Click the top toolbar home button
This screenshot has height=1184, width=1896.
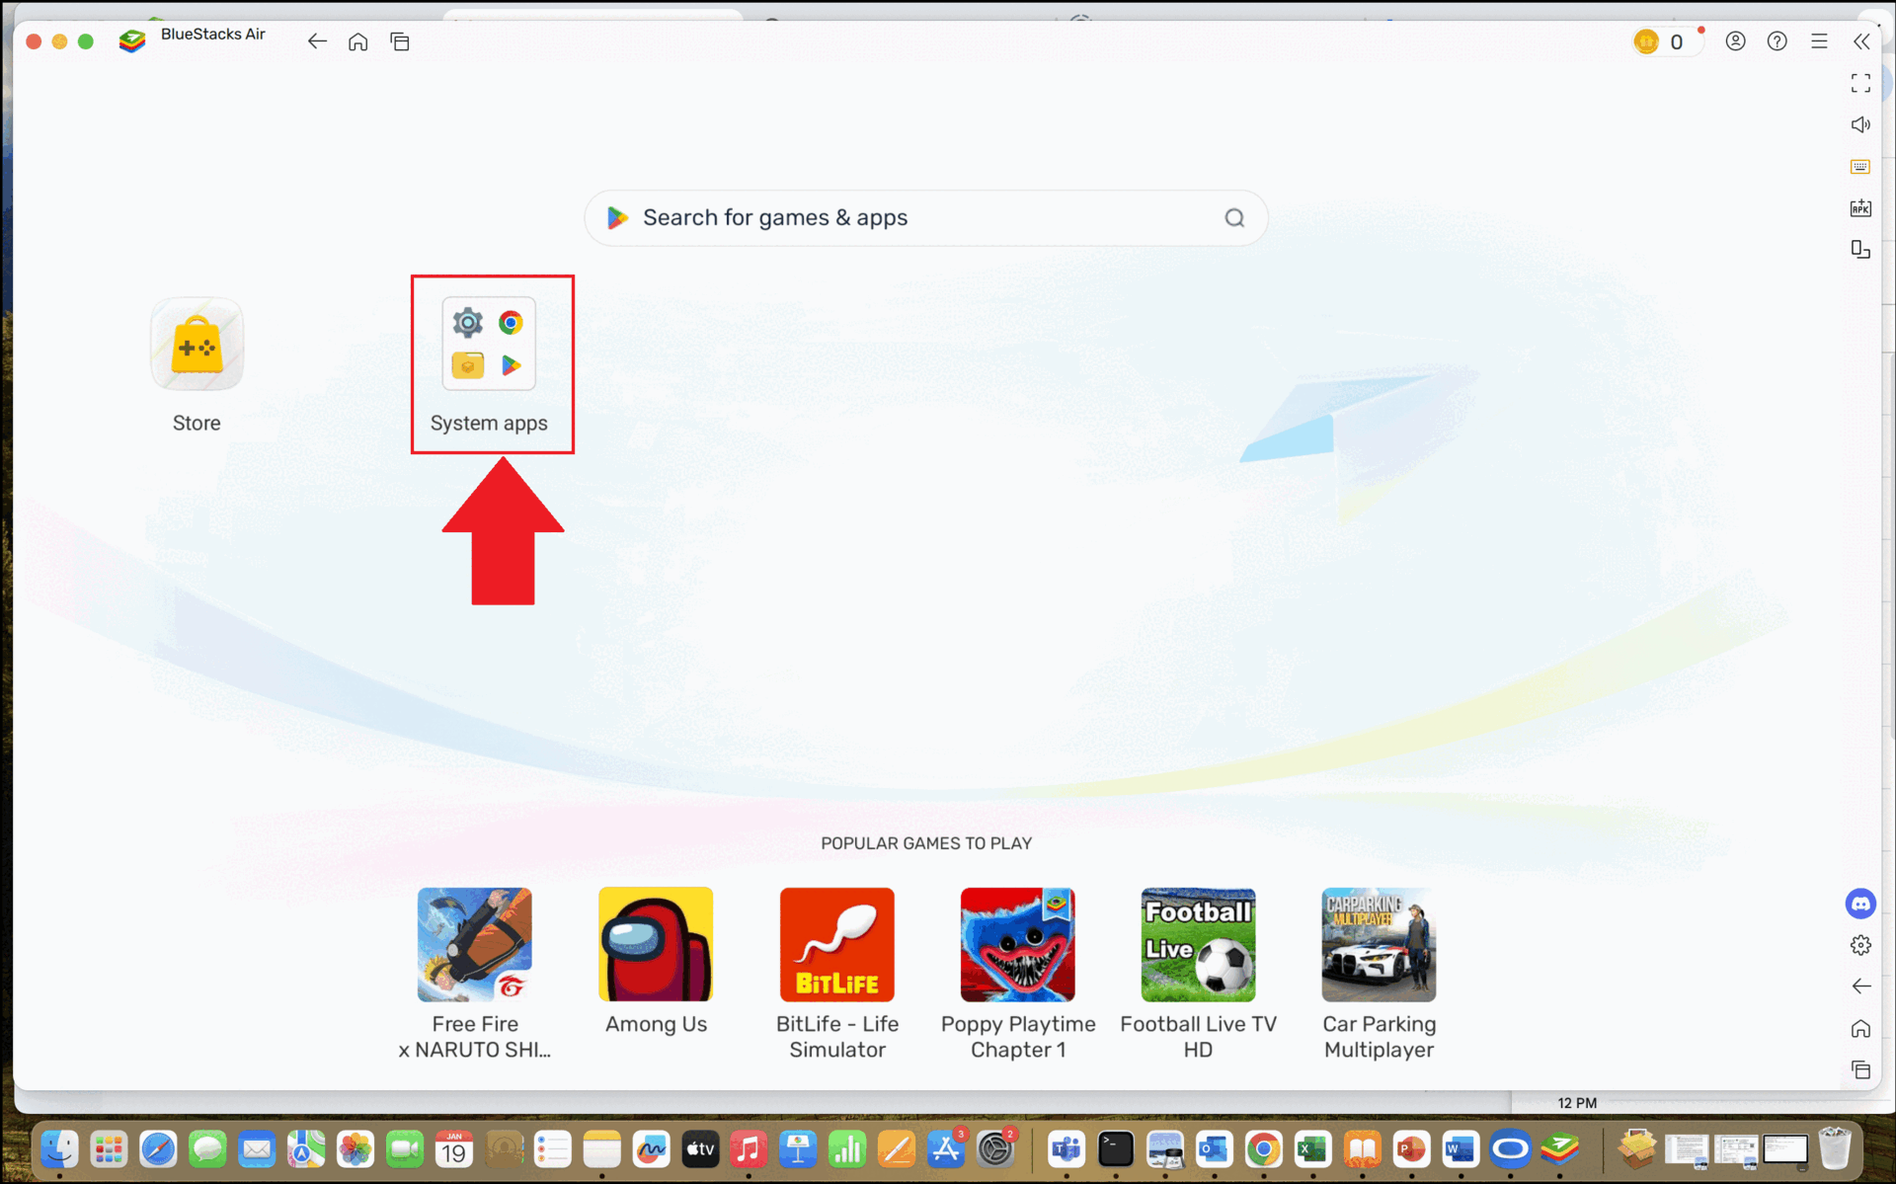tap(358, 41)
